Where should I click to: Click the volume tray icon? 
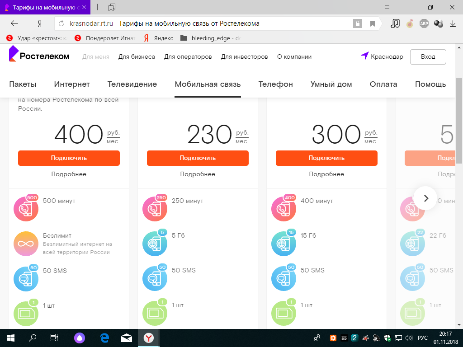click(409, 338)
